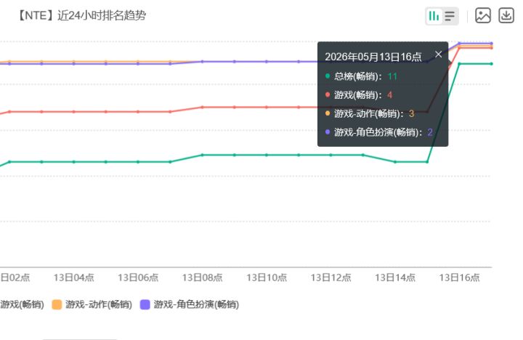523x340 pixels.
Task: Click tooltip row 游戏-动作(畅销): 3
Action: (x=370, y=114)
